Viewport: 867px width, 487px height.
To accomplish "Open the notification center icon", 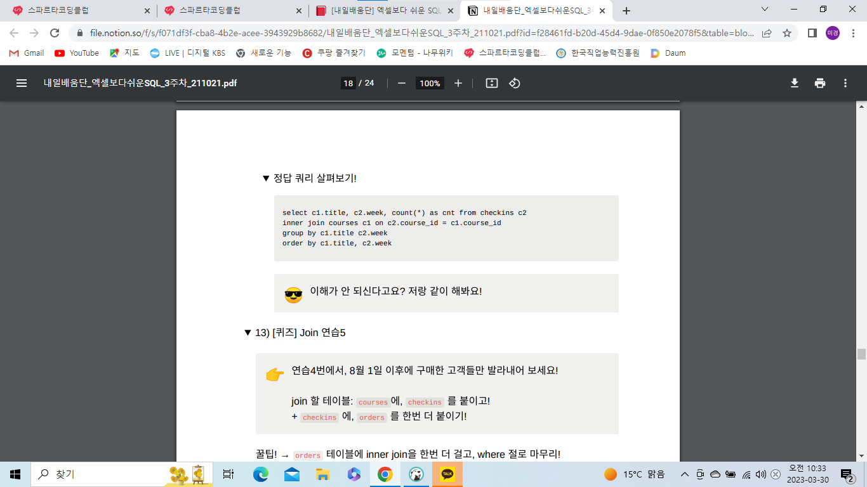I will tap(847, 474).
